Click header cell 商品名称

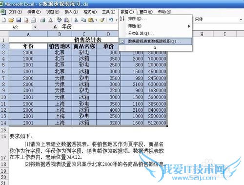pyautogui.click(x=84, y=46)
